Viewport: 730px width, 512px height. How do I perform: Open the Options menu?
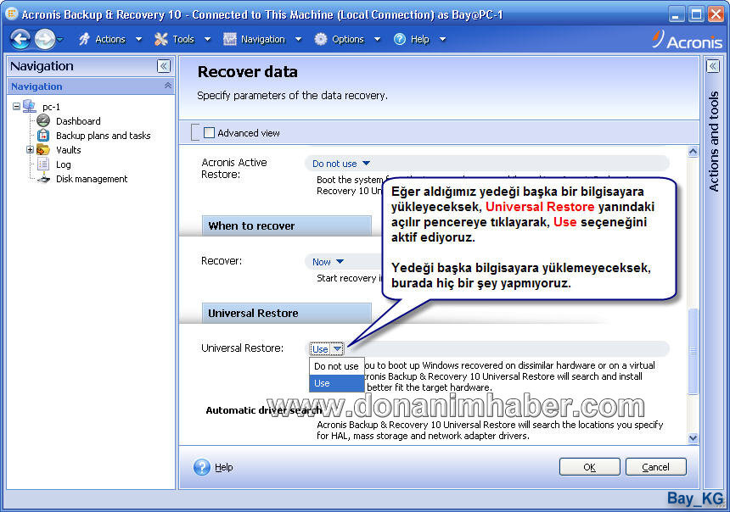click(x=348, y=40)
